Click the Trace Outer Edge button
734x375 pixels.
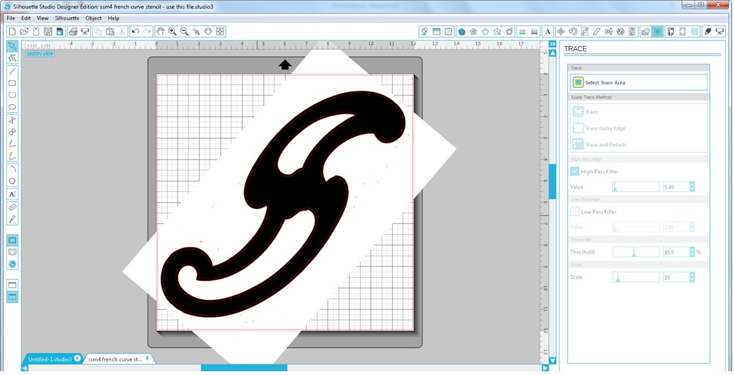[x=598, y=128]
